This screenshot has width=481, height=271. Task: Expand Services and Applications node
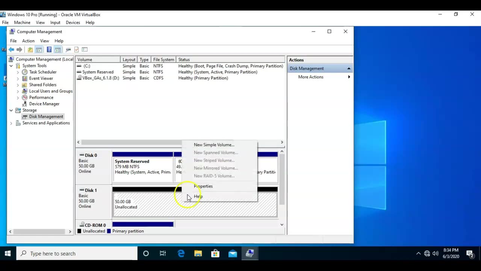tap(11, 123)
